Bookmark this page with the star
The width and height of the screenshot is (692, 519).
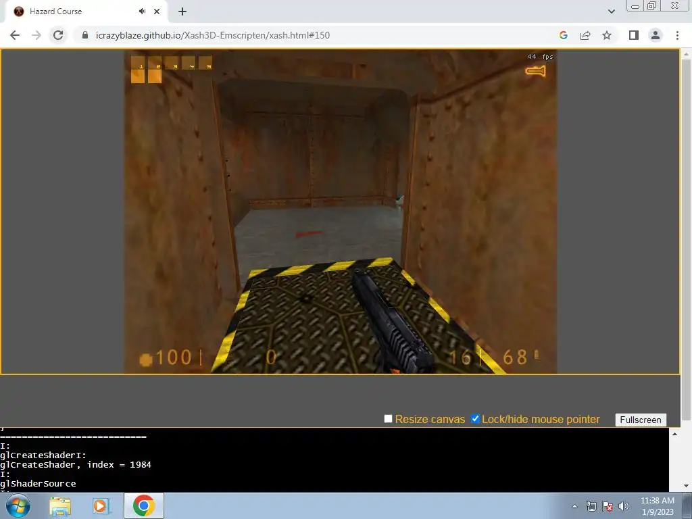607,35
